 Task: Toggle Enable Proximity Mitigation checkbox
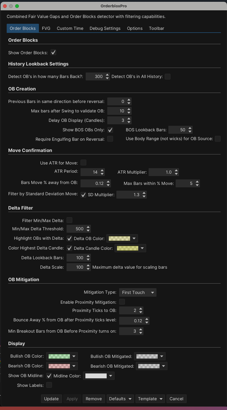point(122,302)
